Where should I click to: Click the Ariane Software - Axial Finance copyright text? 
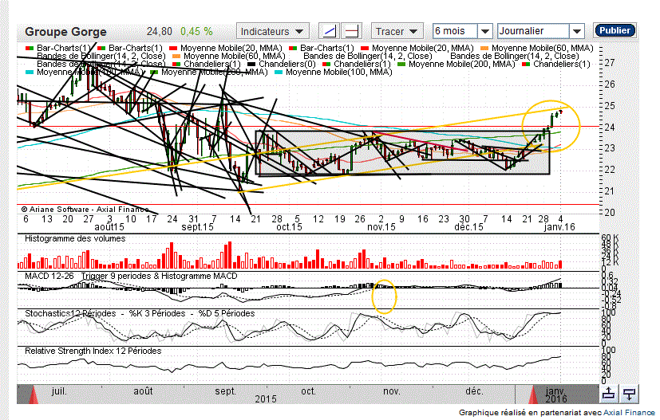[x=85, y=209]
